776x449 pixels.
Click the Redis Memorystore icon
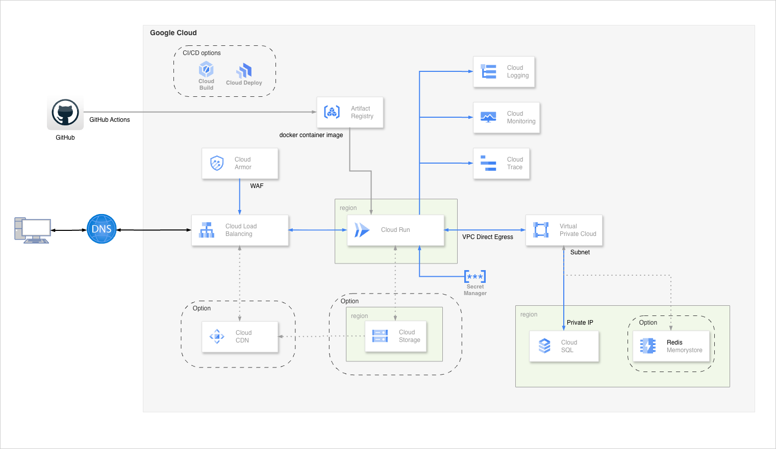click(648, 346)
